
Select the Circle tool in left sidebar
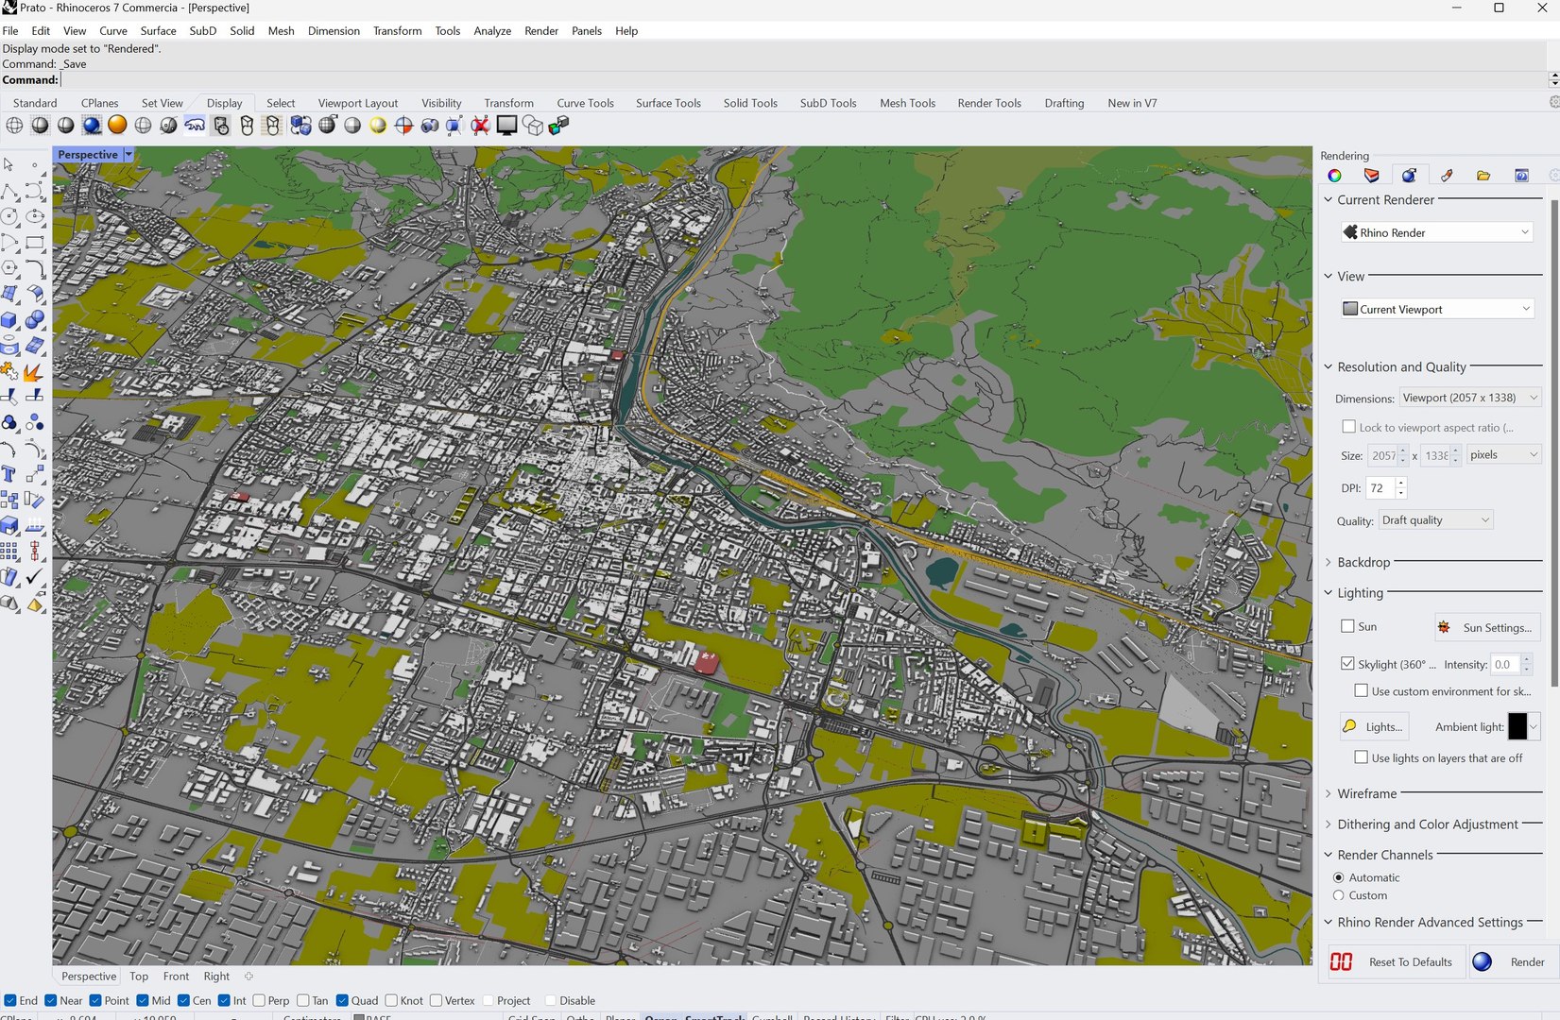(9, 217)
